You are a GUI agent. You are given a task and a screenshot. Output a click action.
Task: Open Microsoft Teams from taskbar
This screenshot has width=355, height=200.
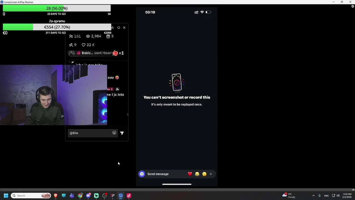pos(72,196)
